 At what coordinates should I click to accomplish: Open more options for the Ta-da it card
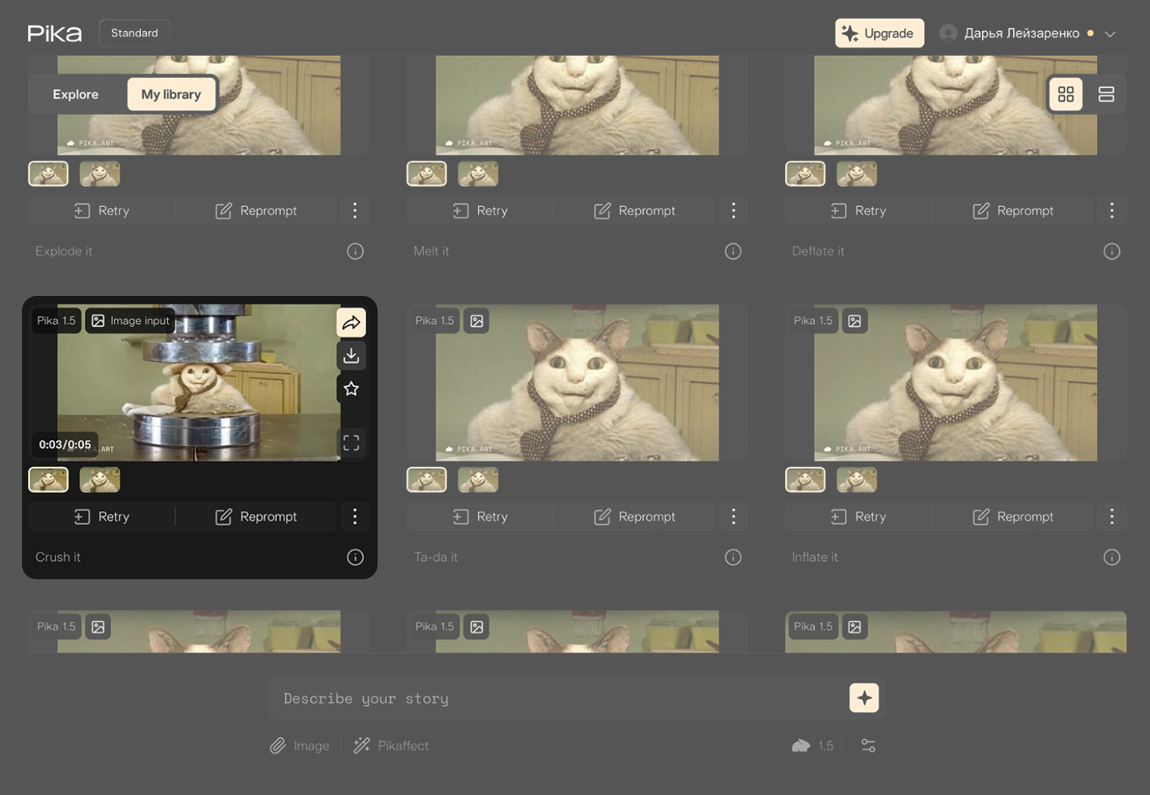733,516
